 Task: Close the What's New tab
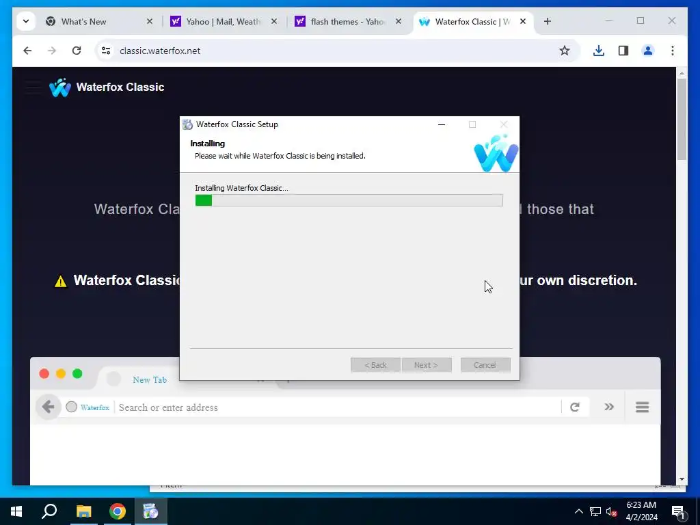[x=150, y=21]
